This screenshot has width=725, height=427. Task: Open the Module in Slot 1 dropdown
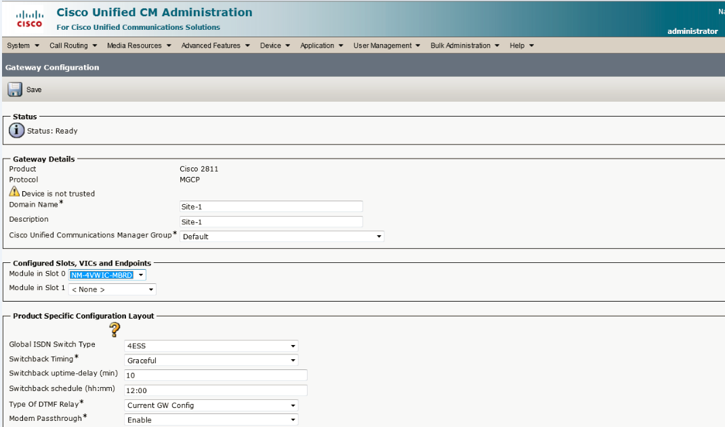point(112,289)
